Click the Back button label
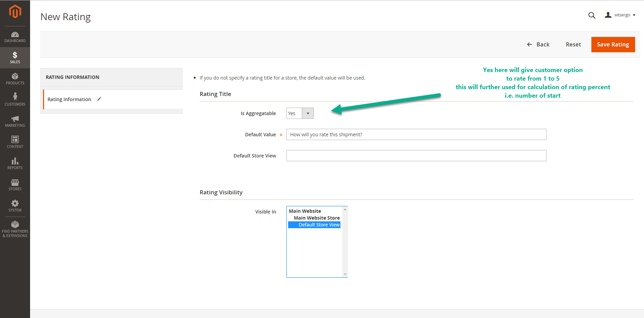This screenshot has height=318, width=644. click(543, 44)
